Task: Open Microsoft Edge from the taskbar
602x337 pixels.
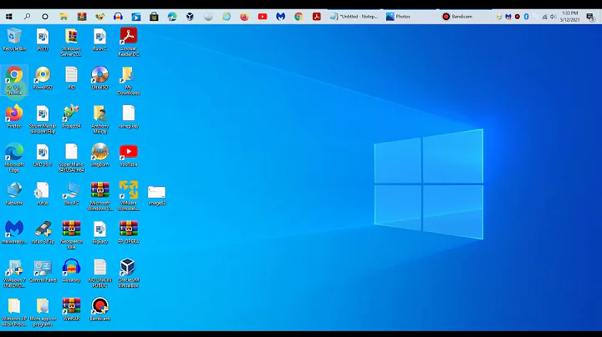Action: click(172, 17)
